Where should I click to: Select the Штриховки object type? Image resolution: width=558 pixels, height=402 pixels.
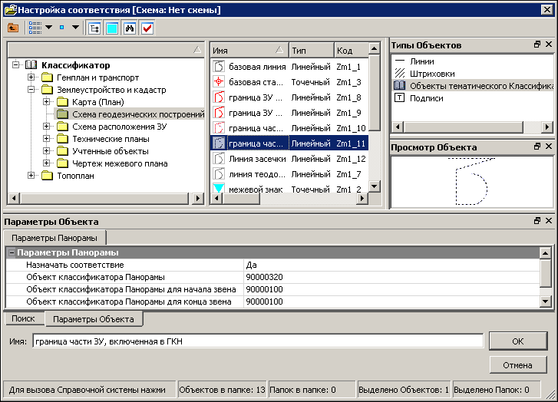(432, 74)
